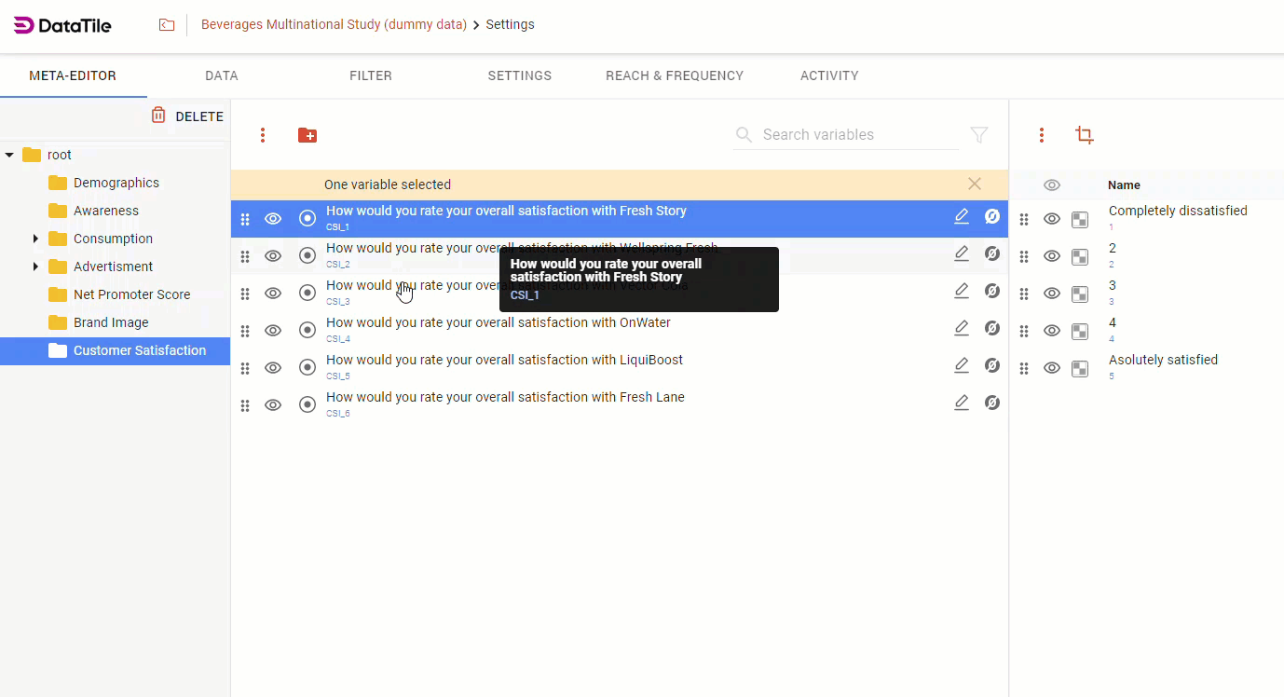Viewport: 1284px width, 697px height.
Task: Toggle the eye icon for the Fresh Story variable
Action: pos(273,219)
